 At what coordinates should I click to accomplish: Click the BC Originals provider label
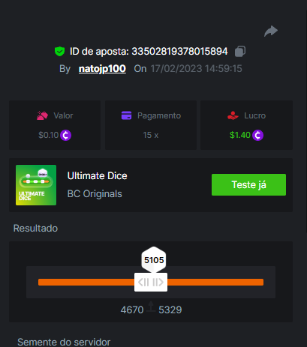click(95, 194)
